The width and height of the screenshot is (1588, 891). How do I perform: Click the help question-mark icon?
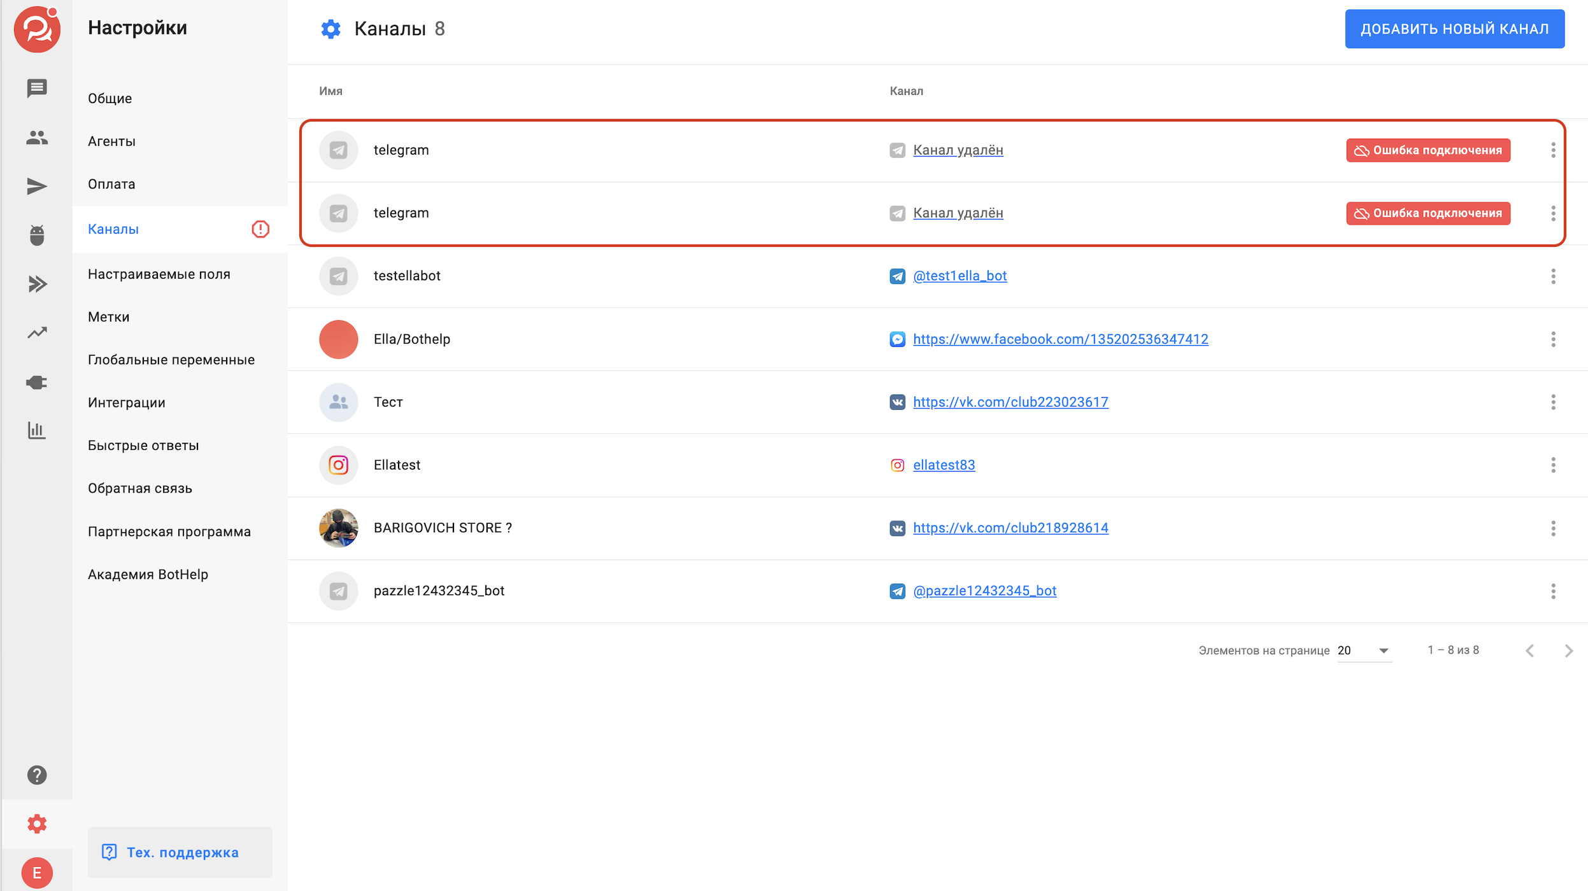point(37,775)
